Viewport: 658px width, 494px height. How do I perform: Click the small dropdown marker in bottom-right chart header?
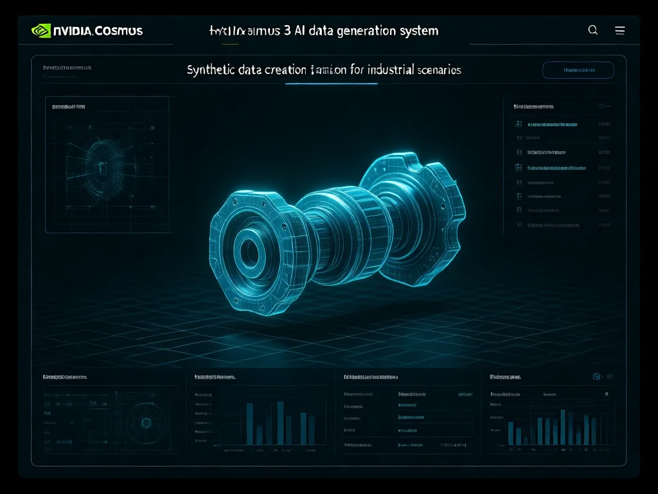606,393
